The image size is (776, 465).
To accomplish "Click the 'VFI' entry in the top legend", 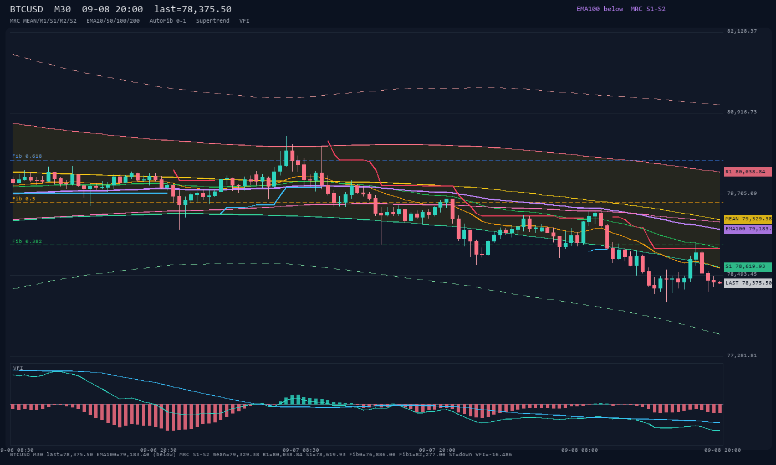I will pos(244,21).
